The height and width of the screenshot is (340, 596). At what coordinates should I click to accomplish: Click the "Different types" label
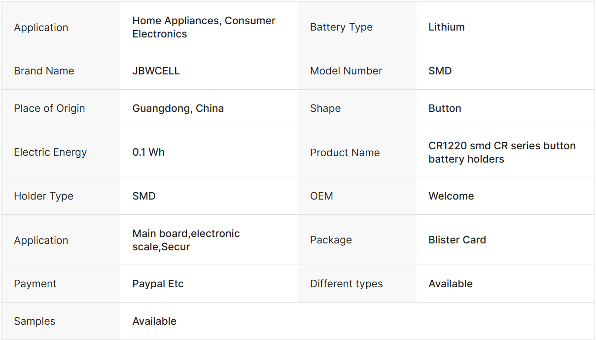click(x=346, y=284)
